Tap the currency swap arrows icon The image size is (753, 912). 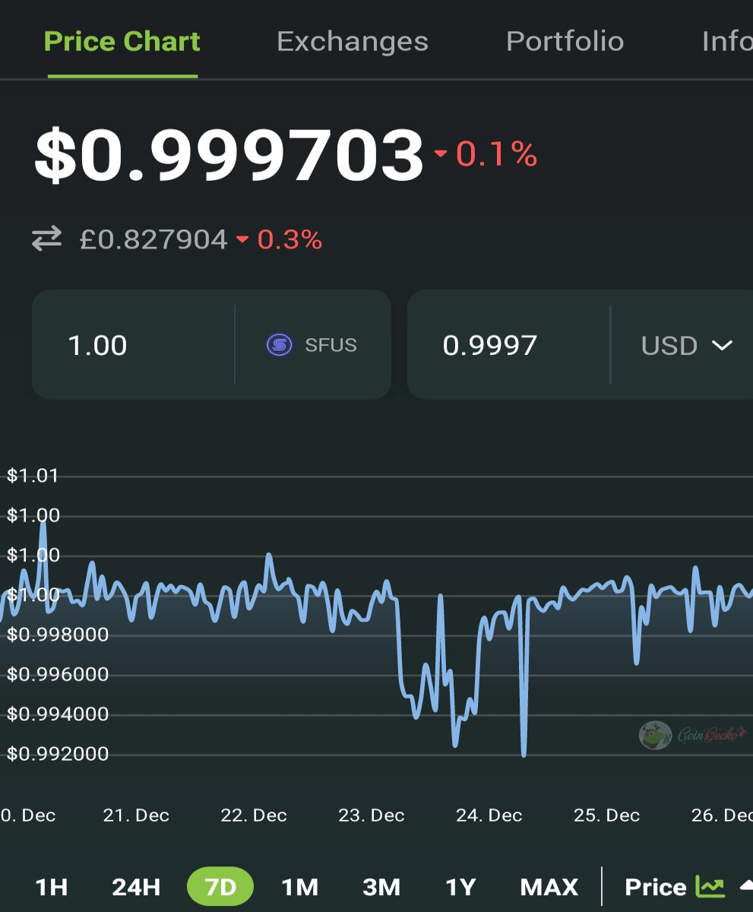point(46,240)
